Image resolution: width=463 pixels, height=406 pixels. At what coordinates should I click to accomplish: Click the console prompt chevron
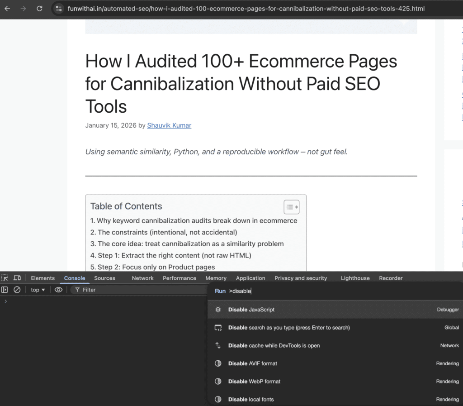5,301
